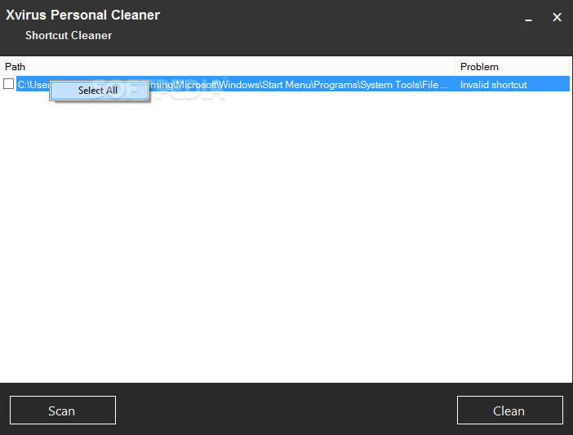Choose Select All from the context menu

pyautogui.click(x=99, y=91)
